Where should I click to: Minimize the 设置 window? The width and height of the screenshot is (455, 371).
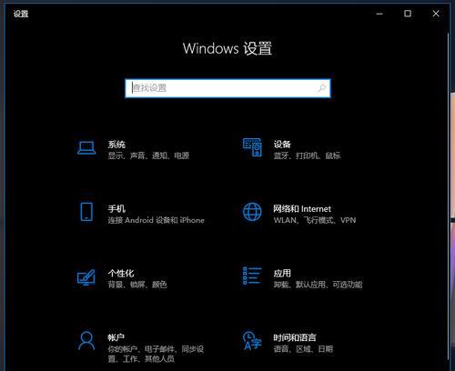pos(379,14)
